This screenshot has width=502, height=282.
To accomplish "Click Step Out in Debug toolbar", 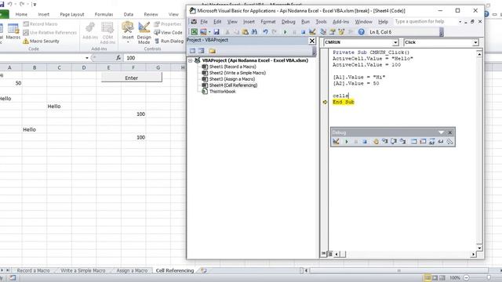I will point(402,141).
